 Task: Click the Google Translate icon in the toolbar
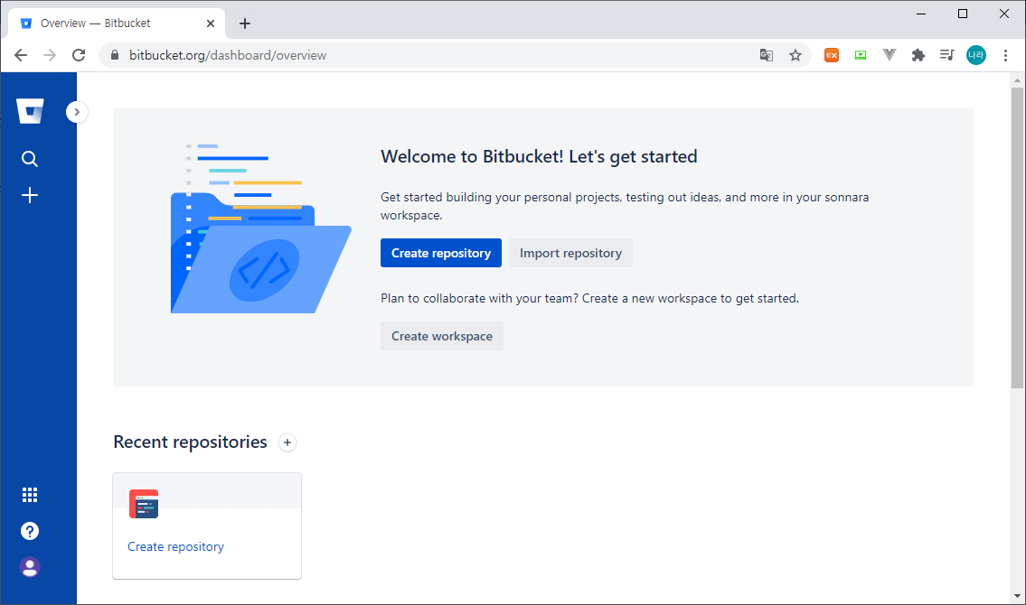pyautogui.click(x=766, y=55)
